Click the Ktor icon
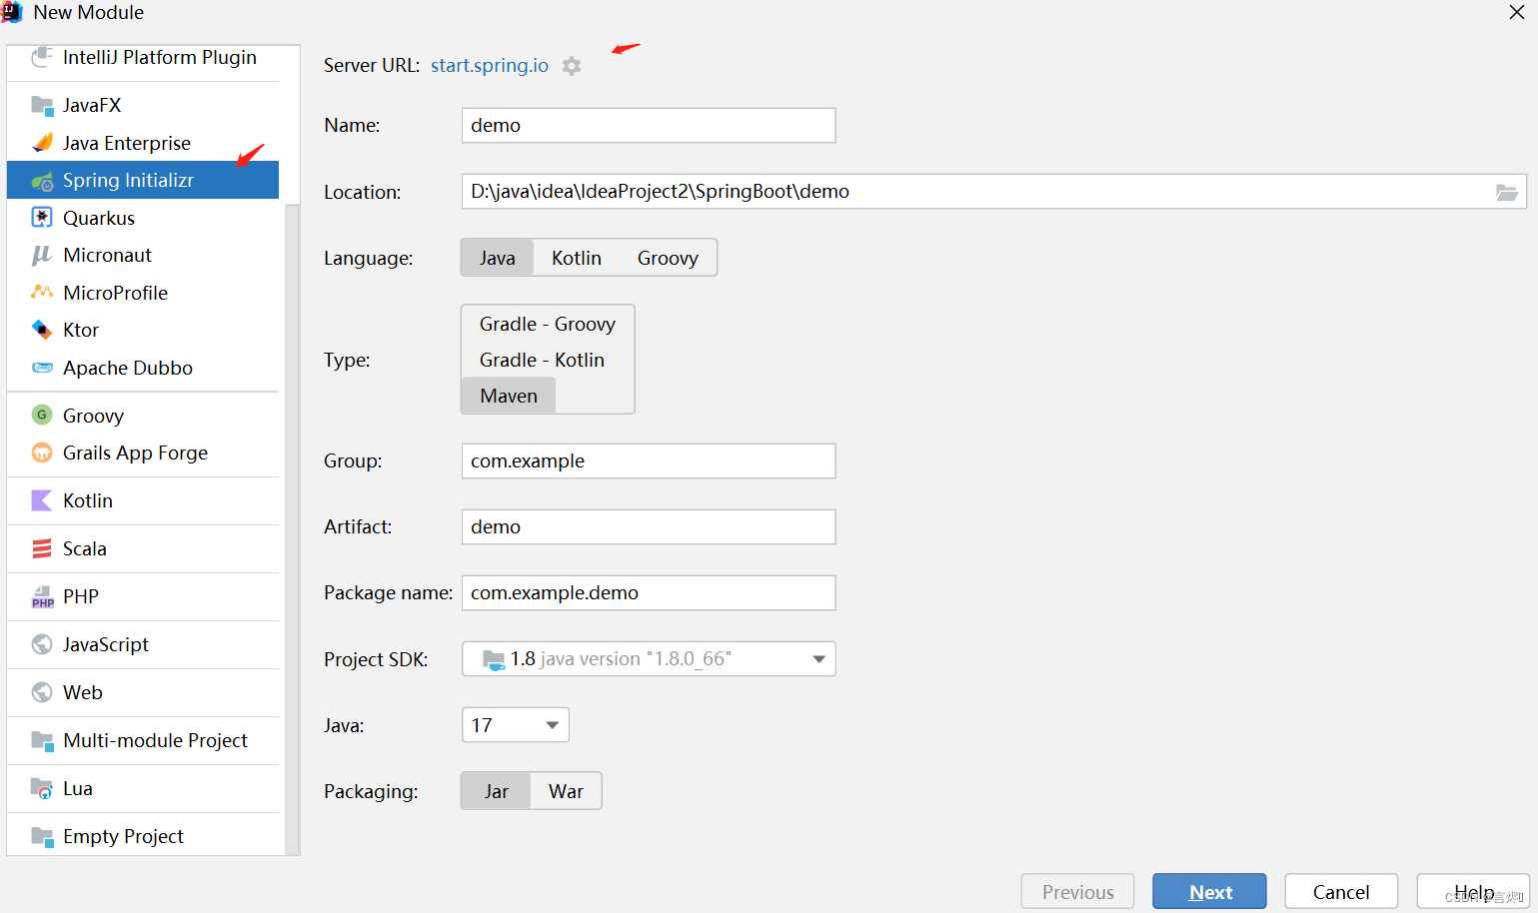The width and height of the screenshot is (1538, 913). pos(42,330)
